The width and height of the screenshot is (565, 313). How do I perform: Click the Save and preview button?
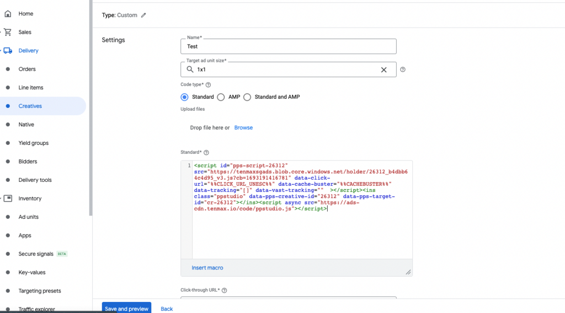pos(126,309)
